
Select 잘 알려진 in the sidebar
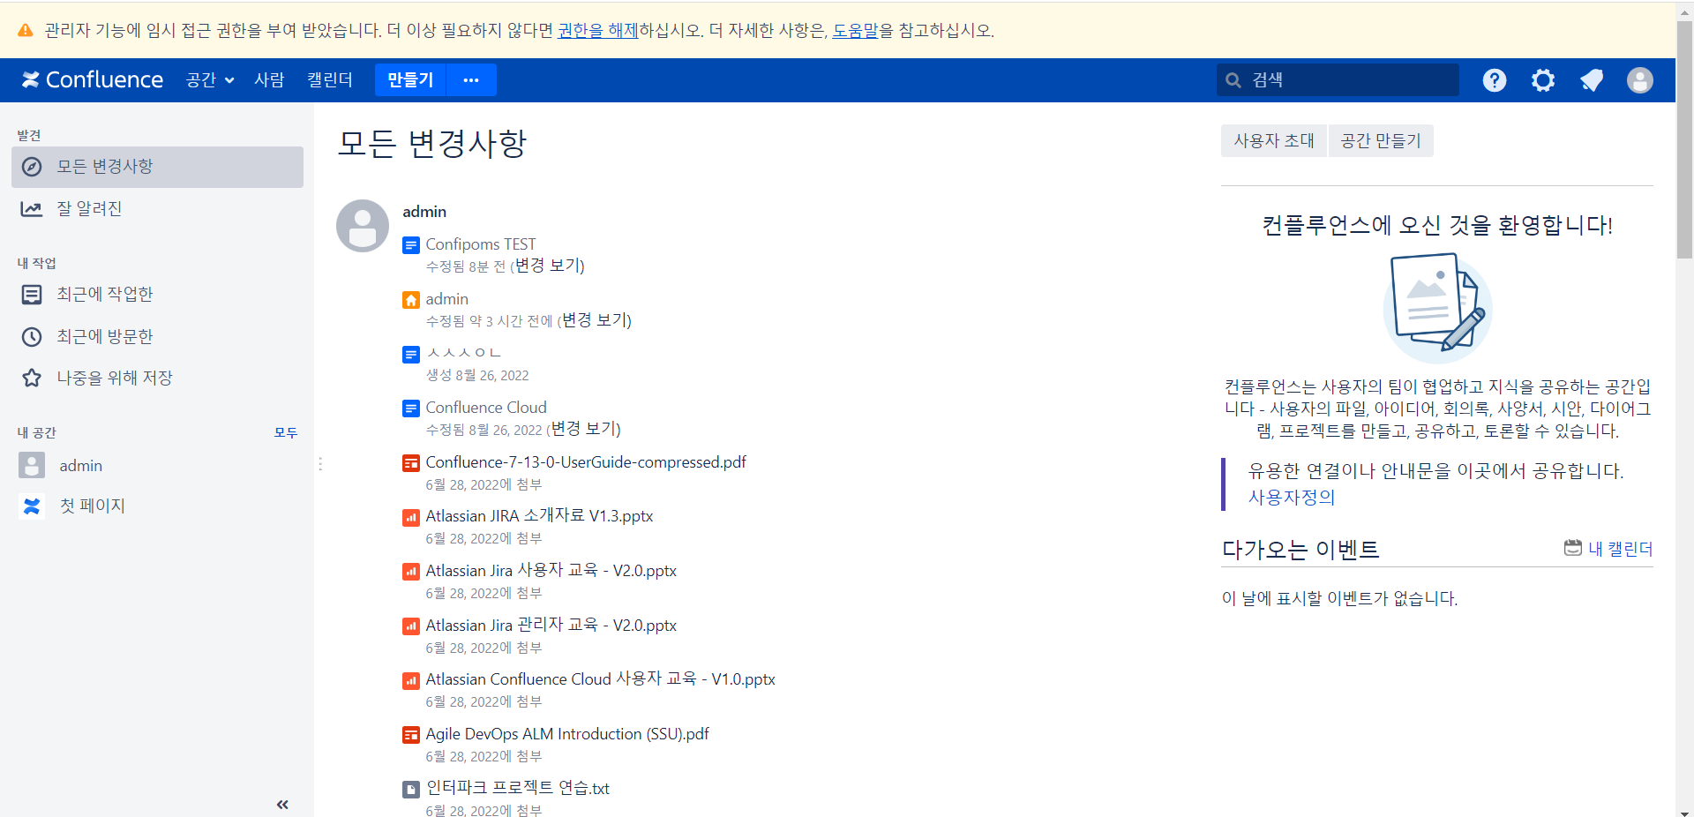coord(157,209)
